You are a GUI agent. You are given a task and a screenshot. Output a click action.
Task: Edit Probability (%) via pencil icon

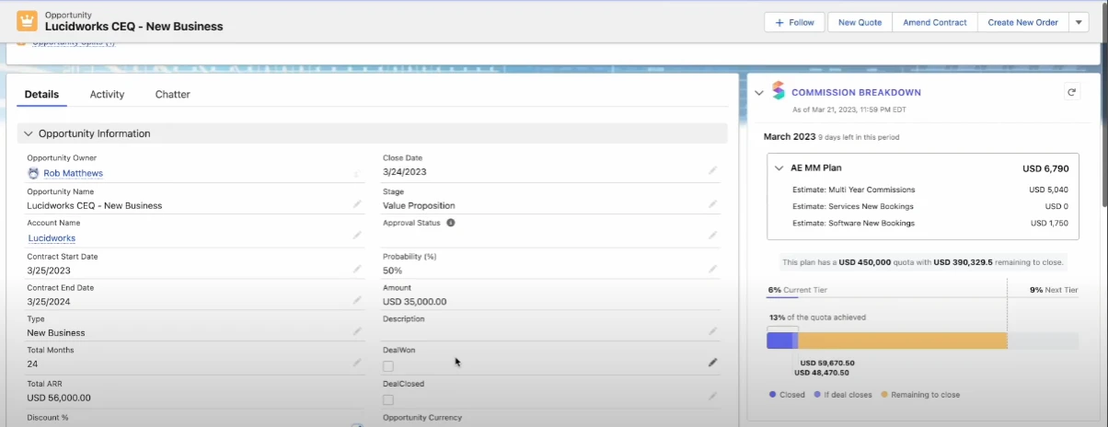(712, 269)
